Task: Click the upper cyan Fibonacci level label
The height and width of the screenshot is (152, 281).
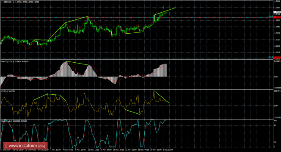Action: [x=271, y=16]
